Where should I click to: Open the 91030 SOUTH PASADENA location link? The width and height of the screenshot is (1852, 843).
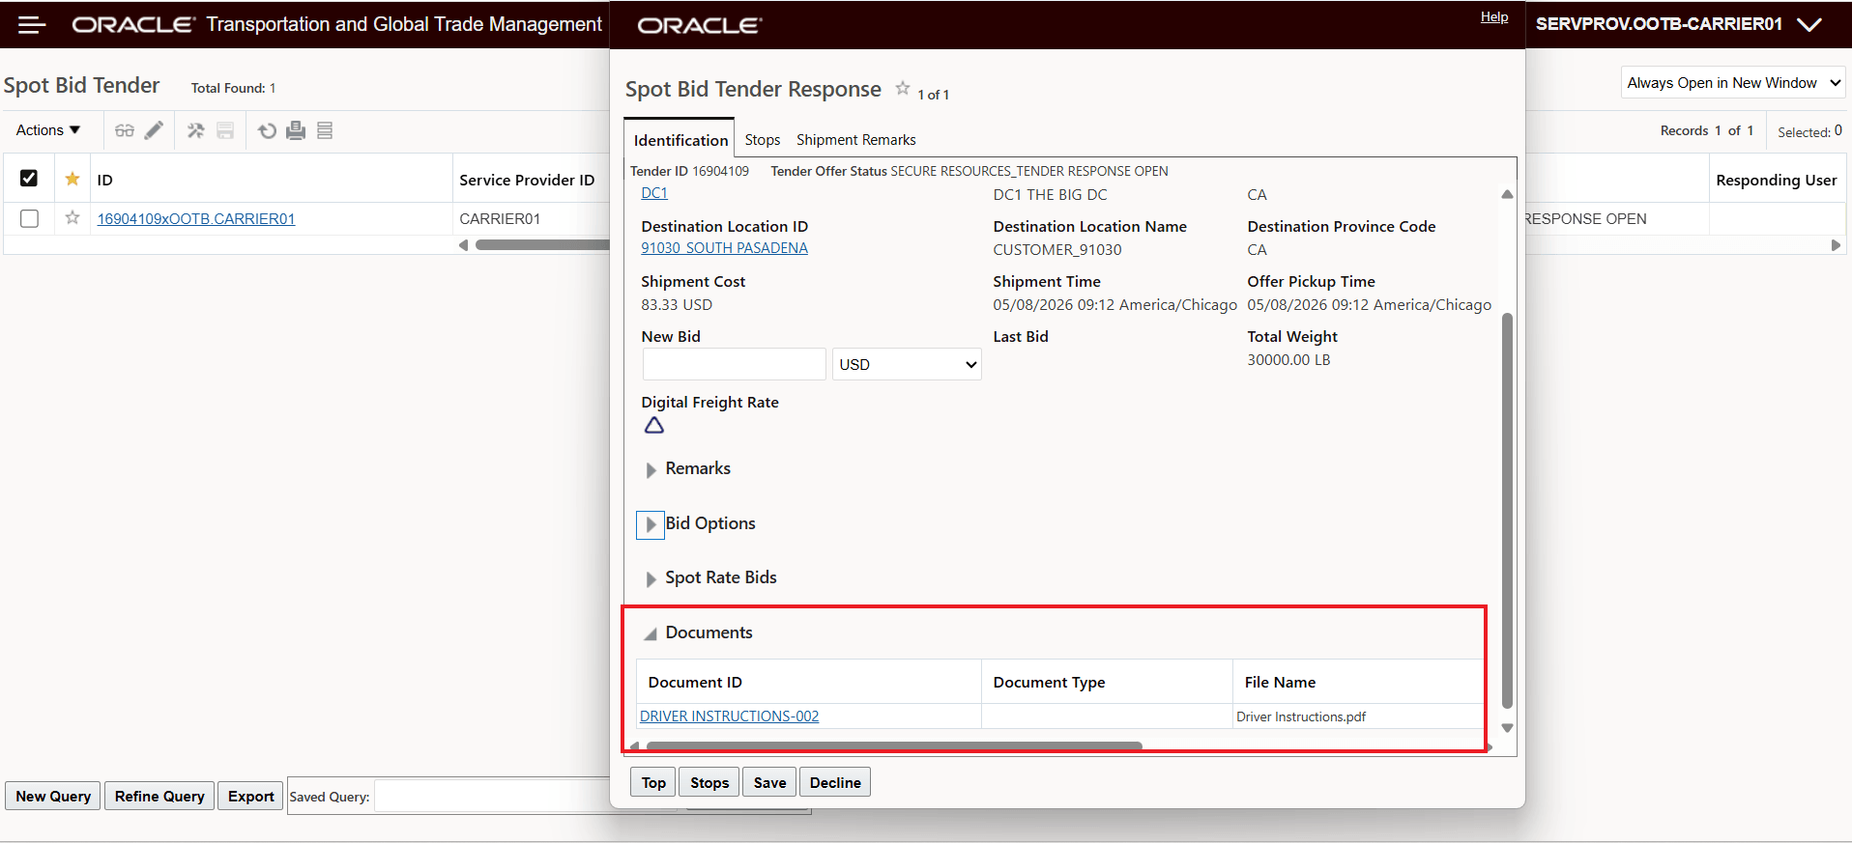(x=724, y=248)
